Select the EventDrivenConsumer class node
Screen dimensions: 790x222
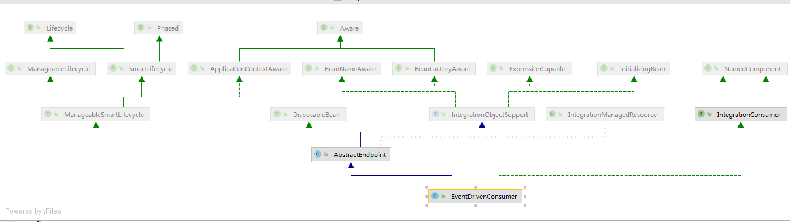(x=476, y=196)
